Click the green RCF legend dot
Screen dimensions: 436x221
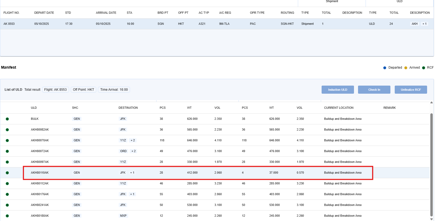point(424,68)
